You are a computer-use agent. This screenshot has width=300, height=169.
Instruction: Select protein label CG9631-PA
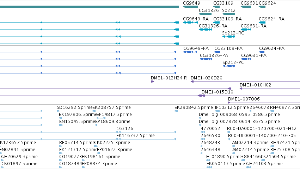tap(254, 55)
